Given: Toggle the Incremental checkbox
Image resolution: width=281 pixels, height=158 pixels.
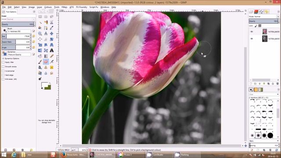Looking at the screenshot, I should [x=3, y=71].
